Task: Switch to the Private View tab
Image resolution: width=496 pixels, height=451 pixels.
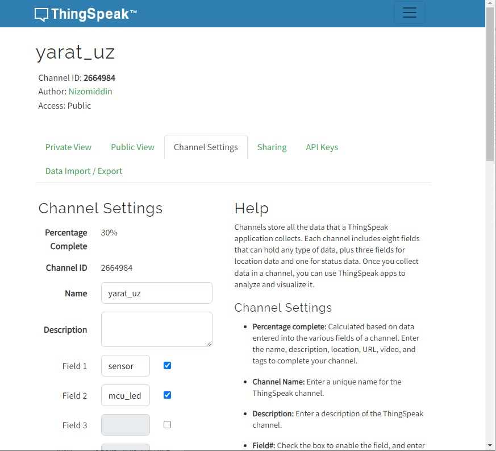Action: click(x=68, y=147)
